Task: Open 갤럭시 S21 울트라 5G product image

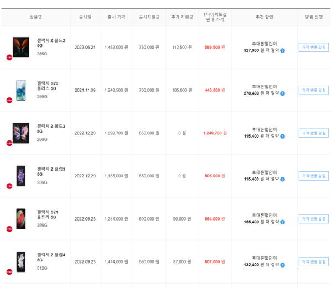Action: click(21, 219)
